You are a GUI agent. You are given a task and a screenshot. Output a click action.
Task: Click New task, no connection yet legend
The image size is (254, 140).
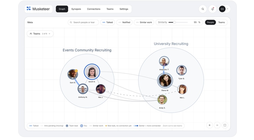[118, 126]
